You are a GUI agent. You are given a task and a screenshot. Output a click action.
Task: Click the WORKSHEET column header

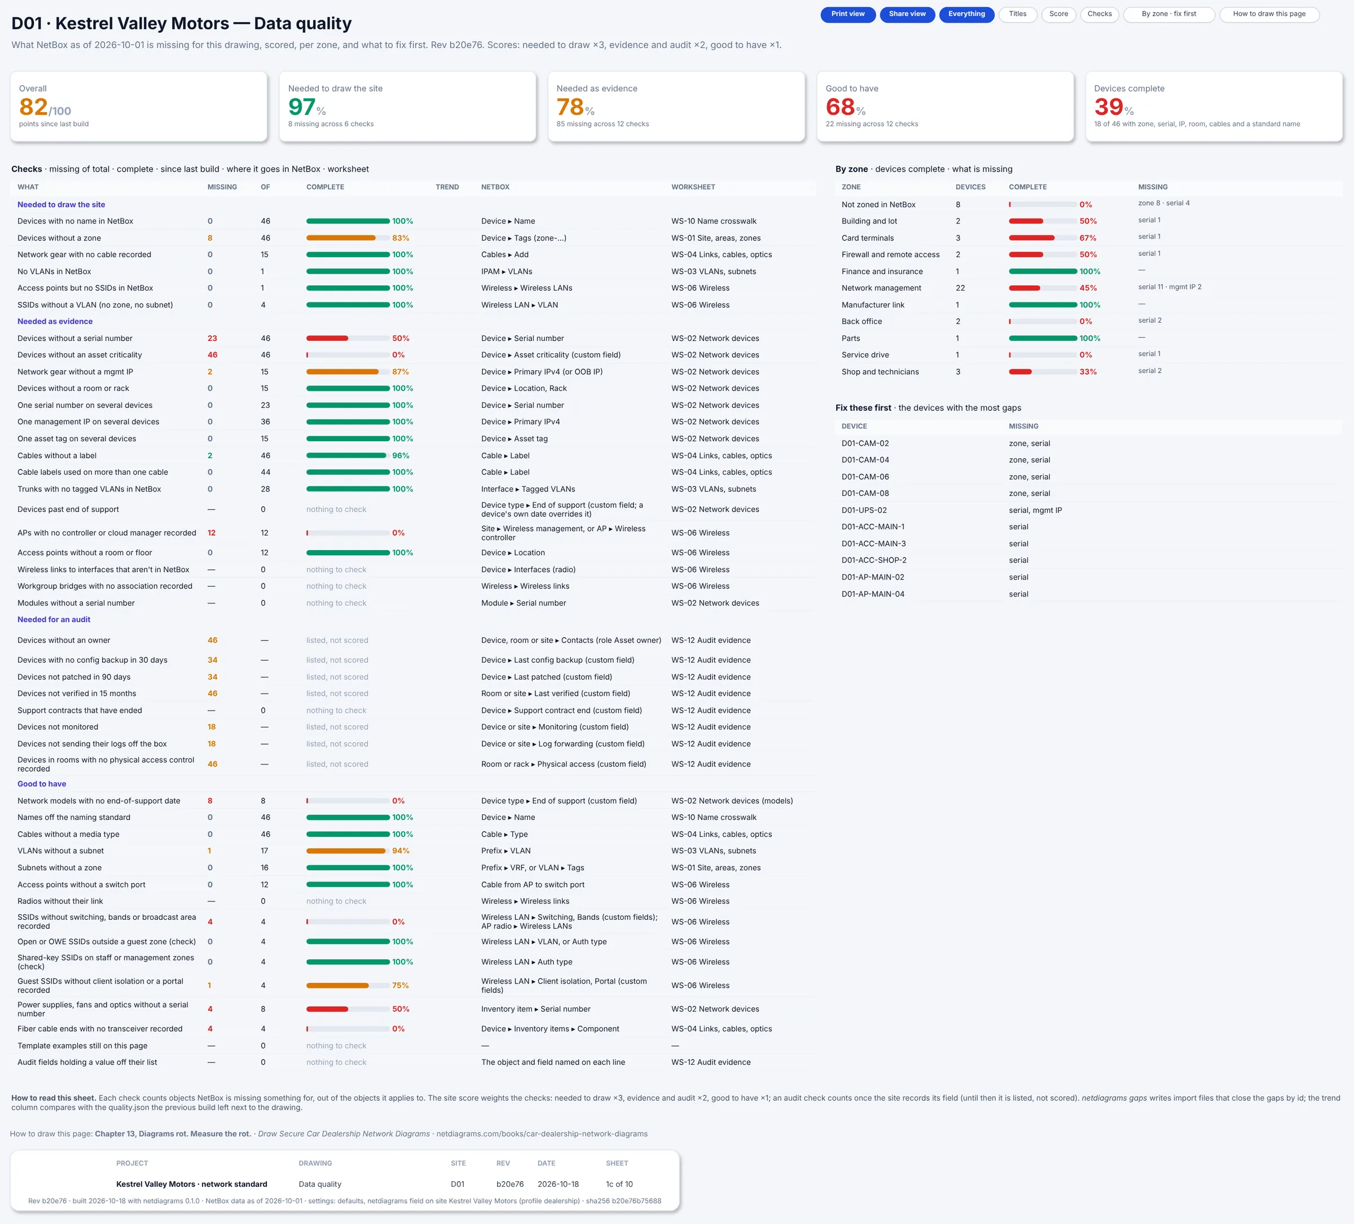(x=693, y=187)
